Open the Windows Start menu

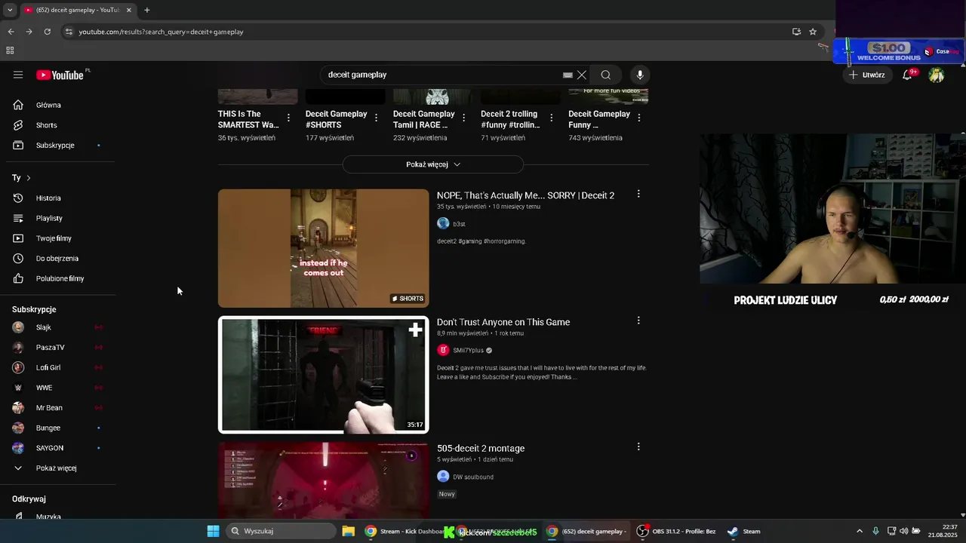tap(214, 531)
